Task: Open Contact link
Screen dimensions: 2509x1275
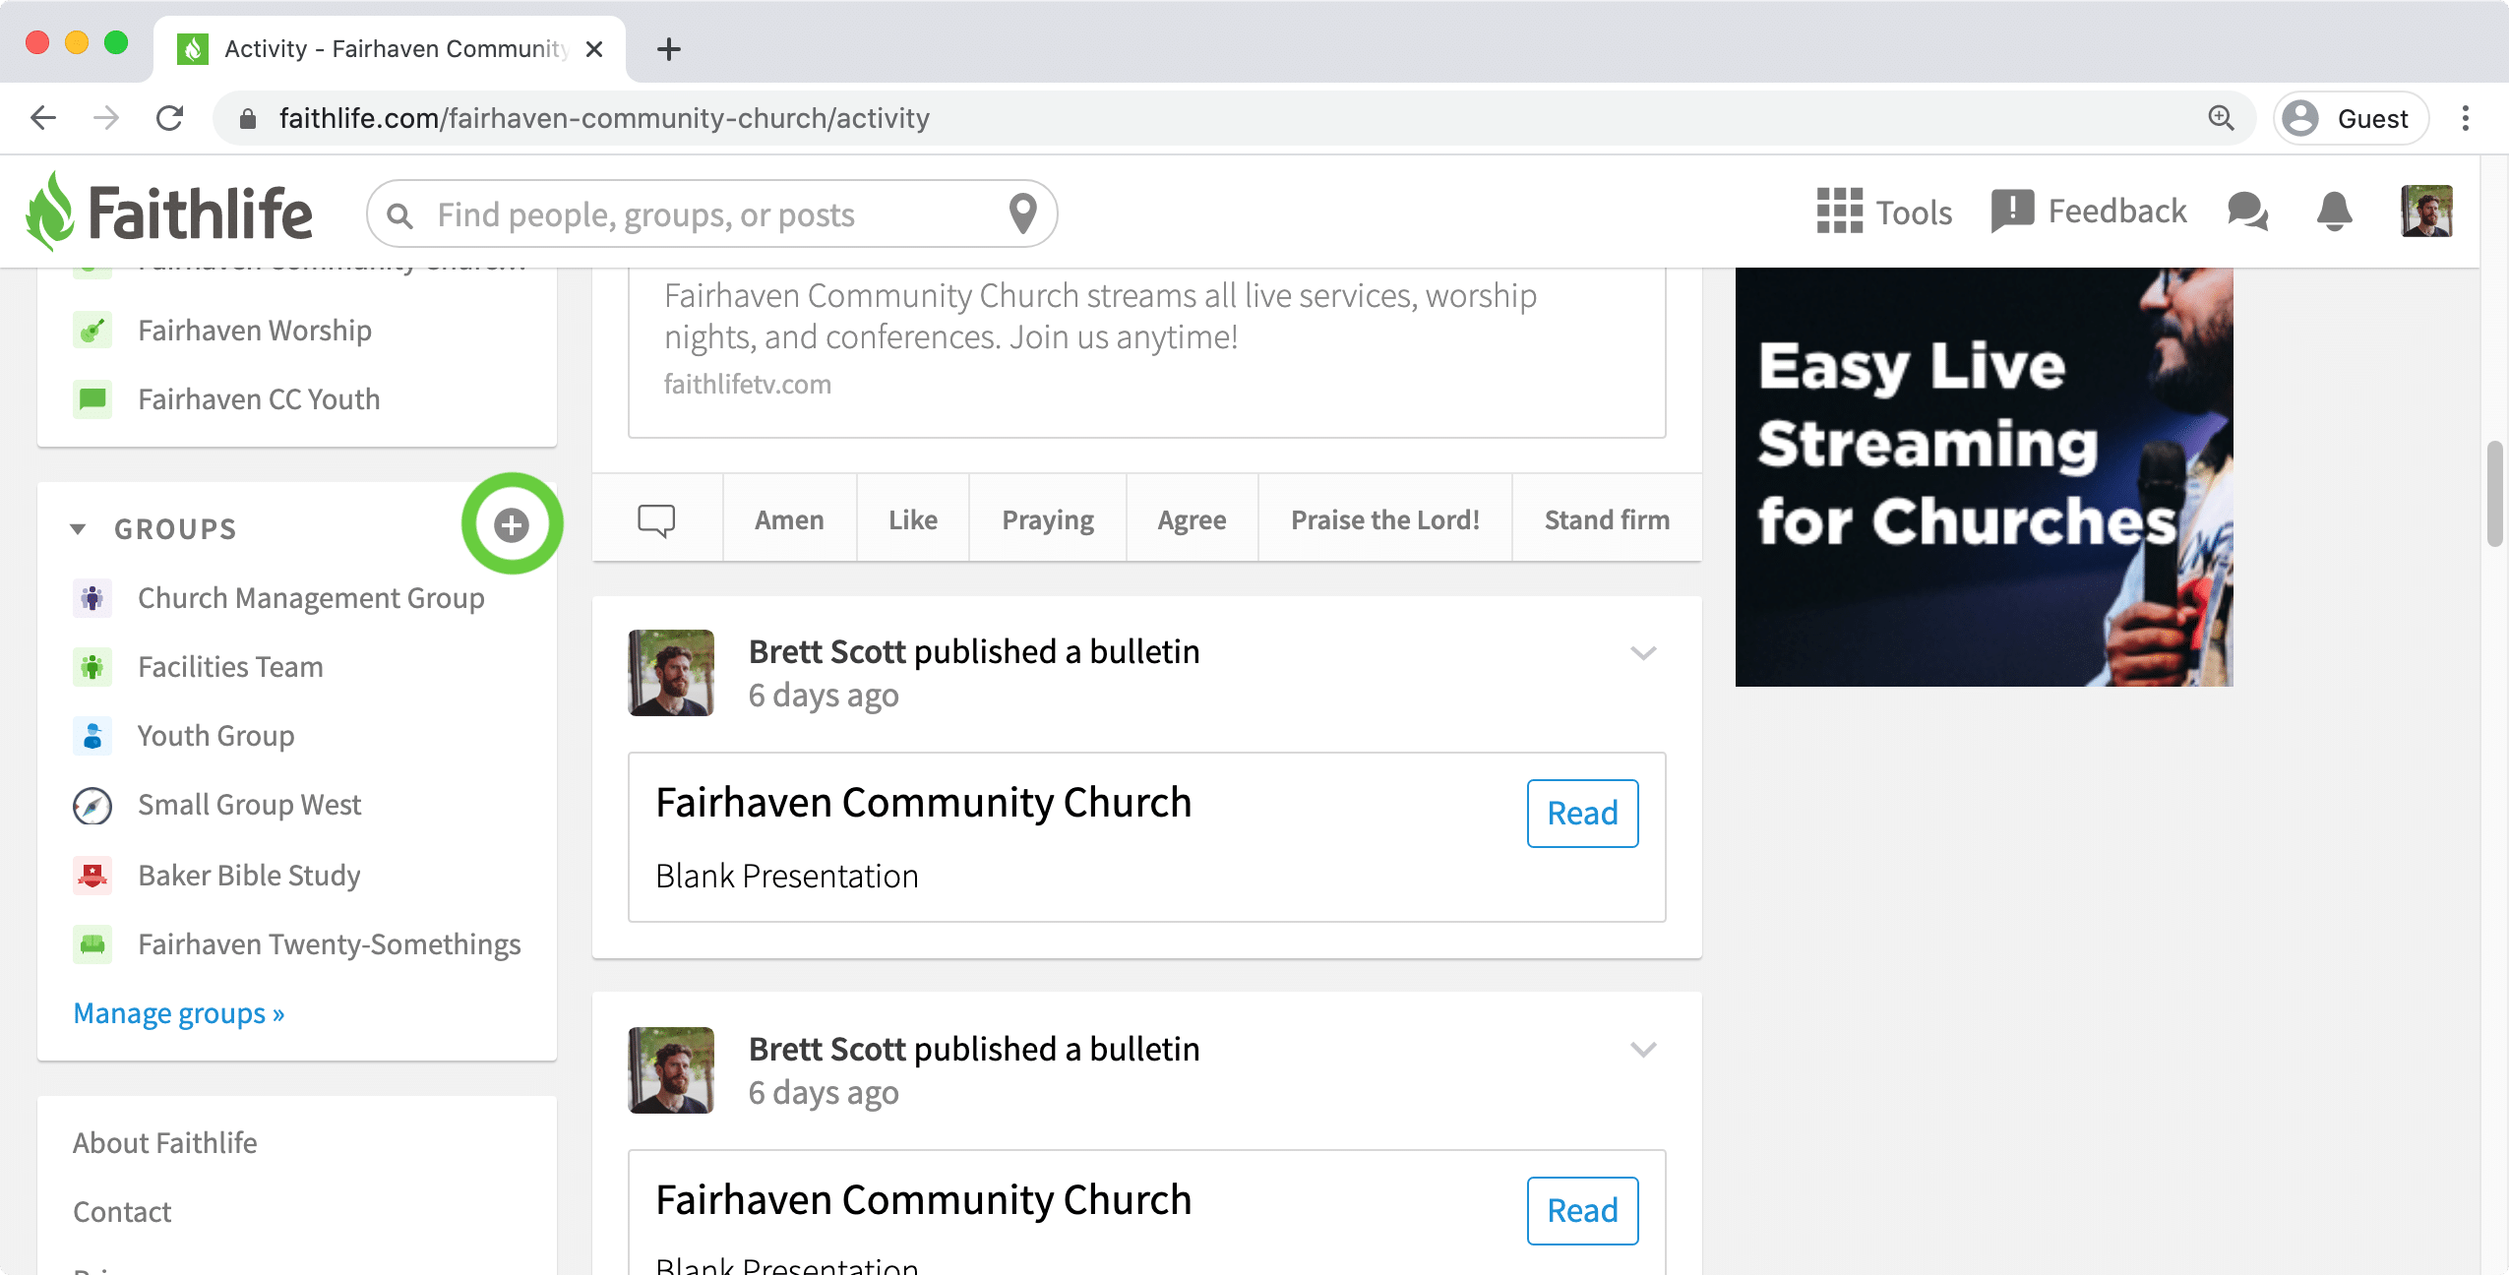Action: click(x=122, y=1211)
